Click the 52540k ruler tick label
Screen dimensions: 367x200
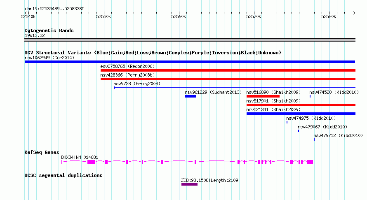point(28,16)
